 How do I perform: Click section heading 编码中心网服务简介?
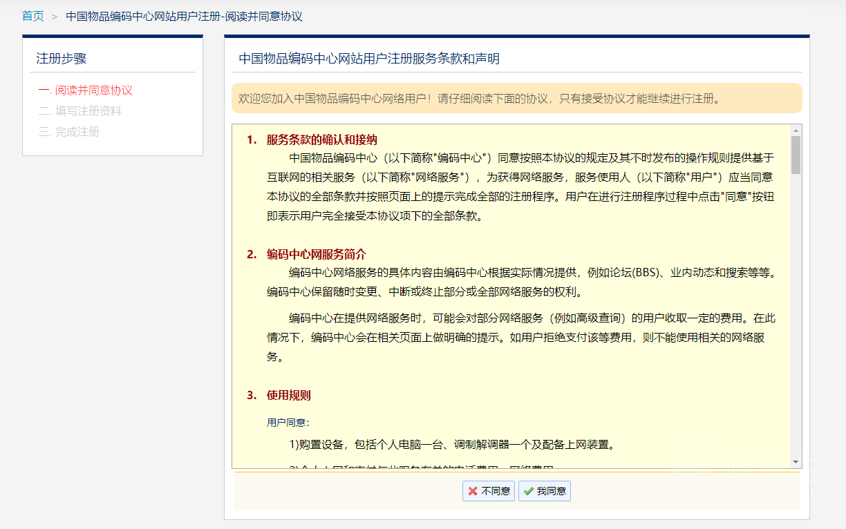tap(317, 254)
